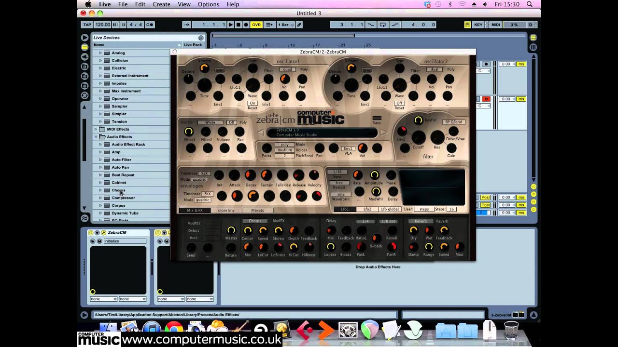Toggle ZebraCM device activator
The image size is (618, 347).
[91, 233]
